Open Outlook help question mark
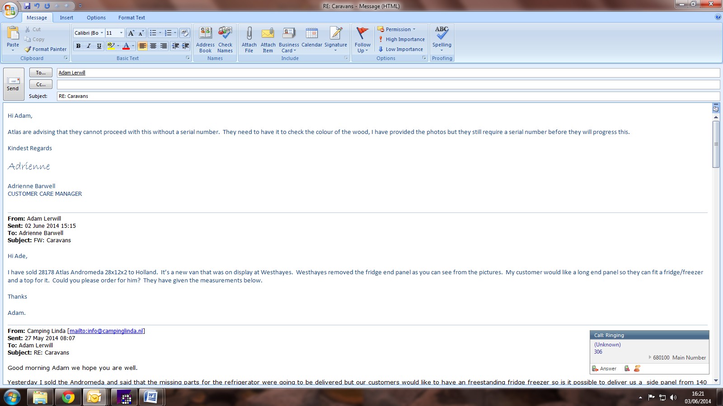Screen dimensions: 723x406 tap(718, 17)
